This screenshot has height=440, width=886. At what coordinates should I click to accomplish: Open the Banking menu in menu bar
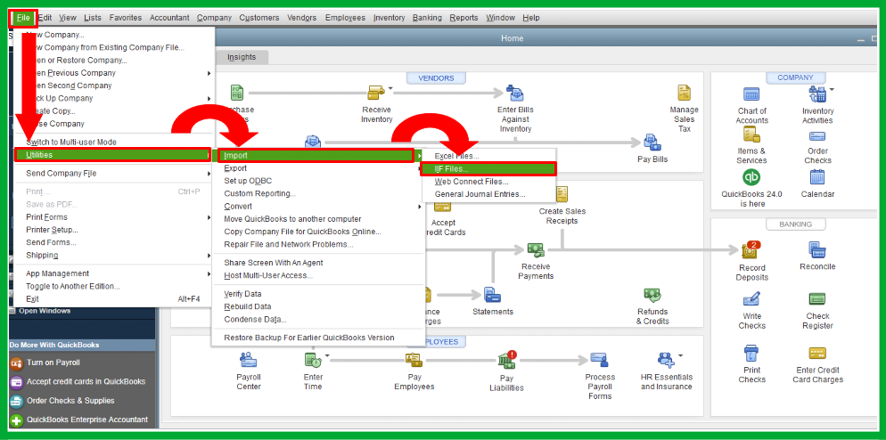tap(427, 18)
